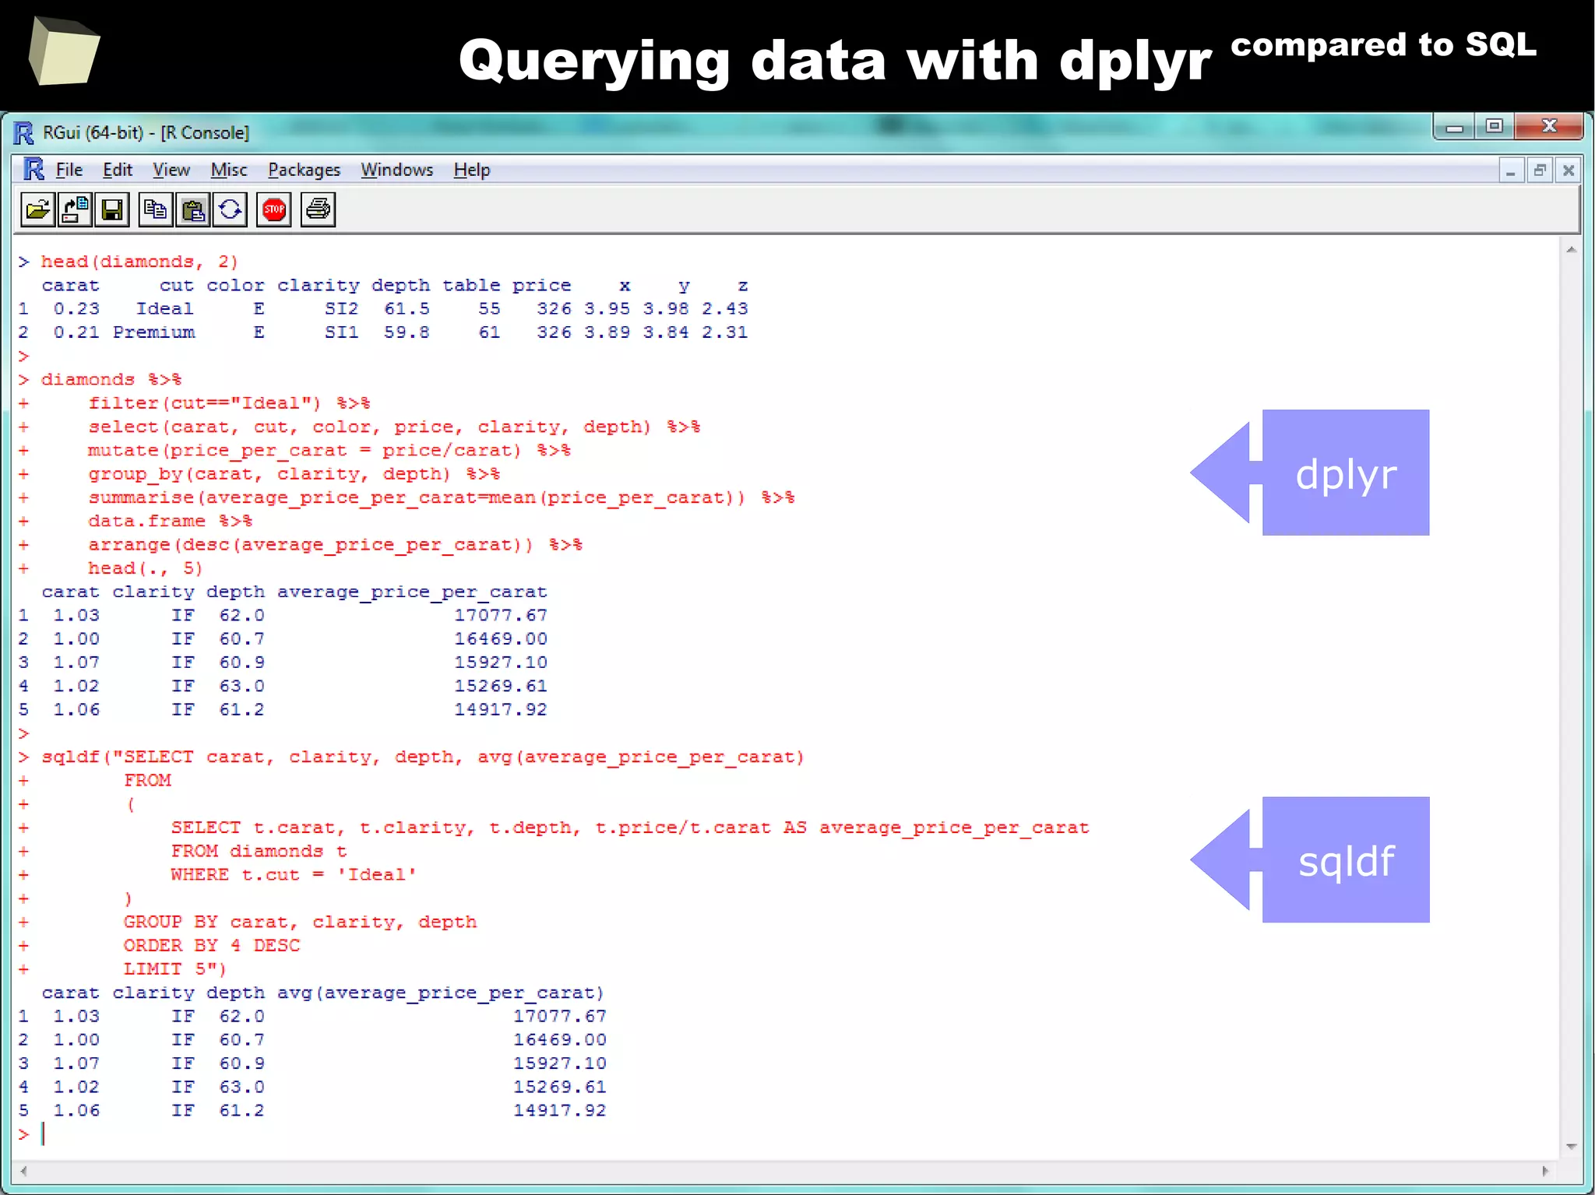This screenshot has width=1595, height=1195.
Task: Click the 'select(carat, cut, color...' line
Action: (394, 427)
